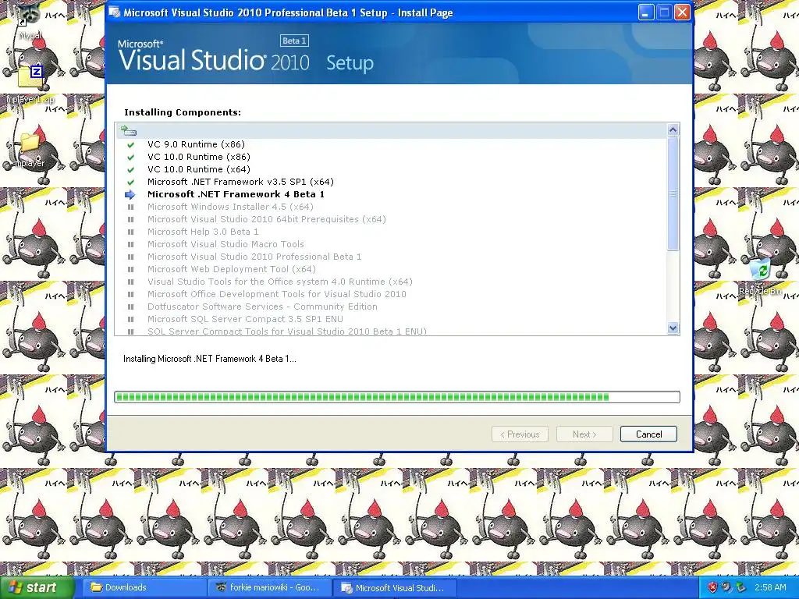
Task: Minimize the Visual Studio setup window
Action: pyautogui.click(x=646, y=12)
